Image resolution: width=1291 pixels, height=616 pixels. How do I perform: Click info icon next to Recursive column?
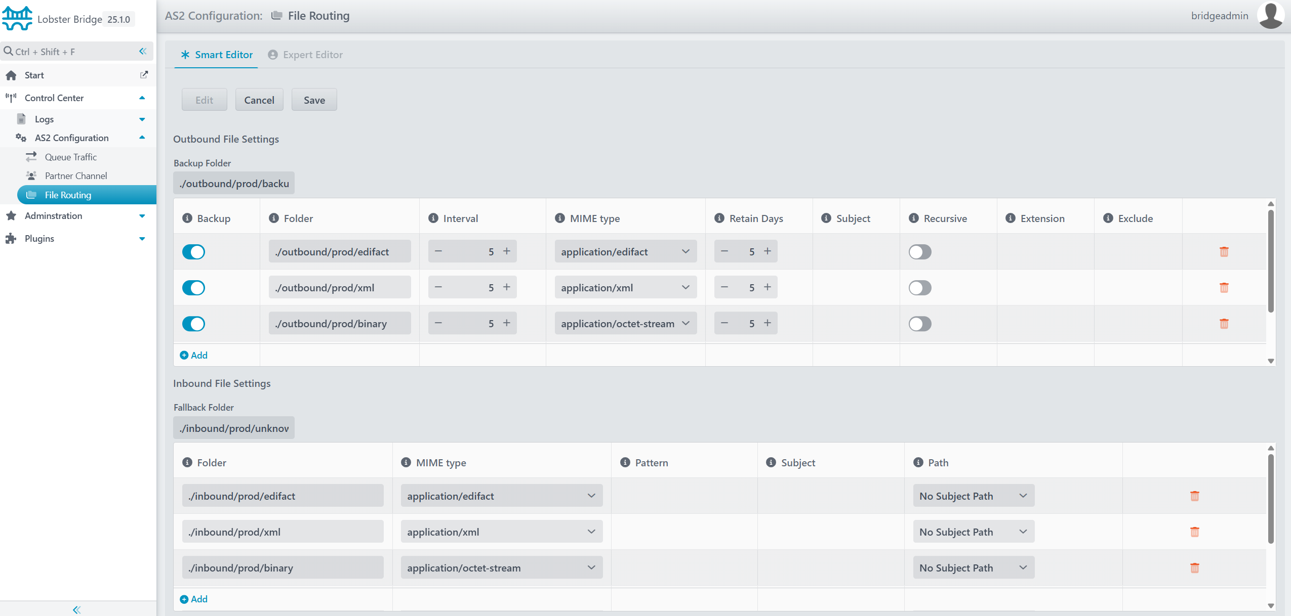click(x=913, y=218)
